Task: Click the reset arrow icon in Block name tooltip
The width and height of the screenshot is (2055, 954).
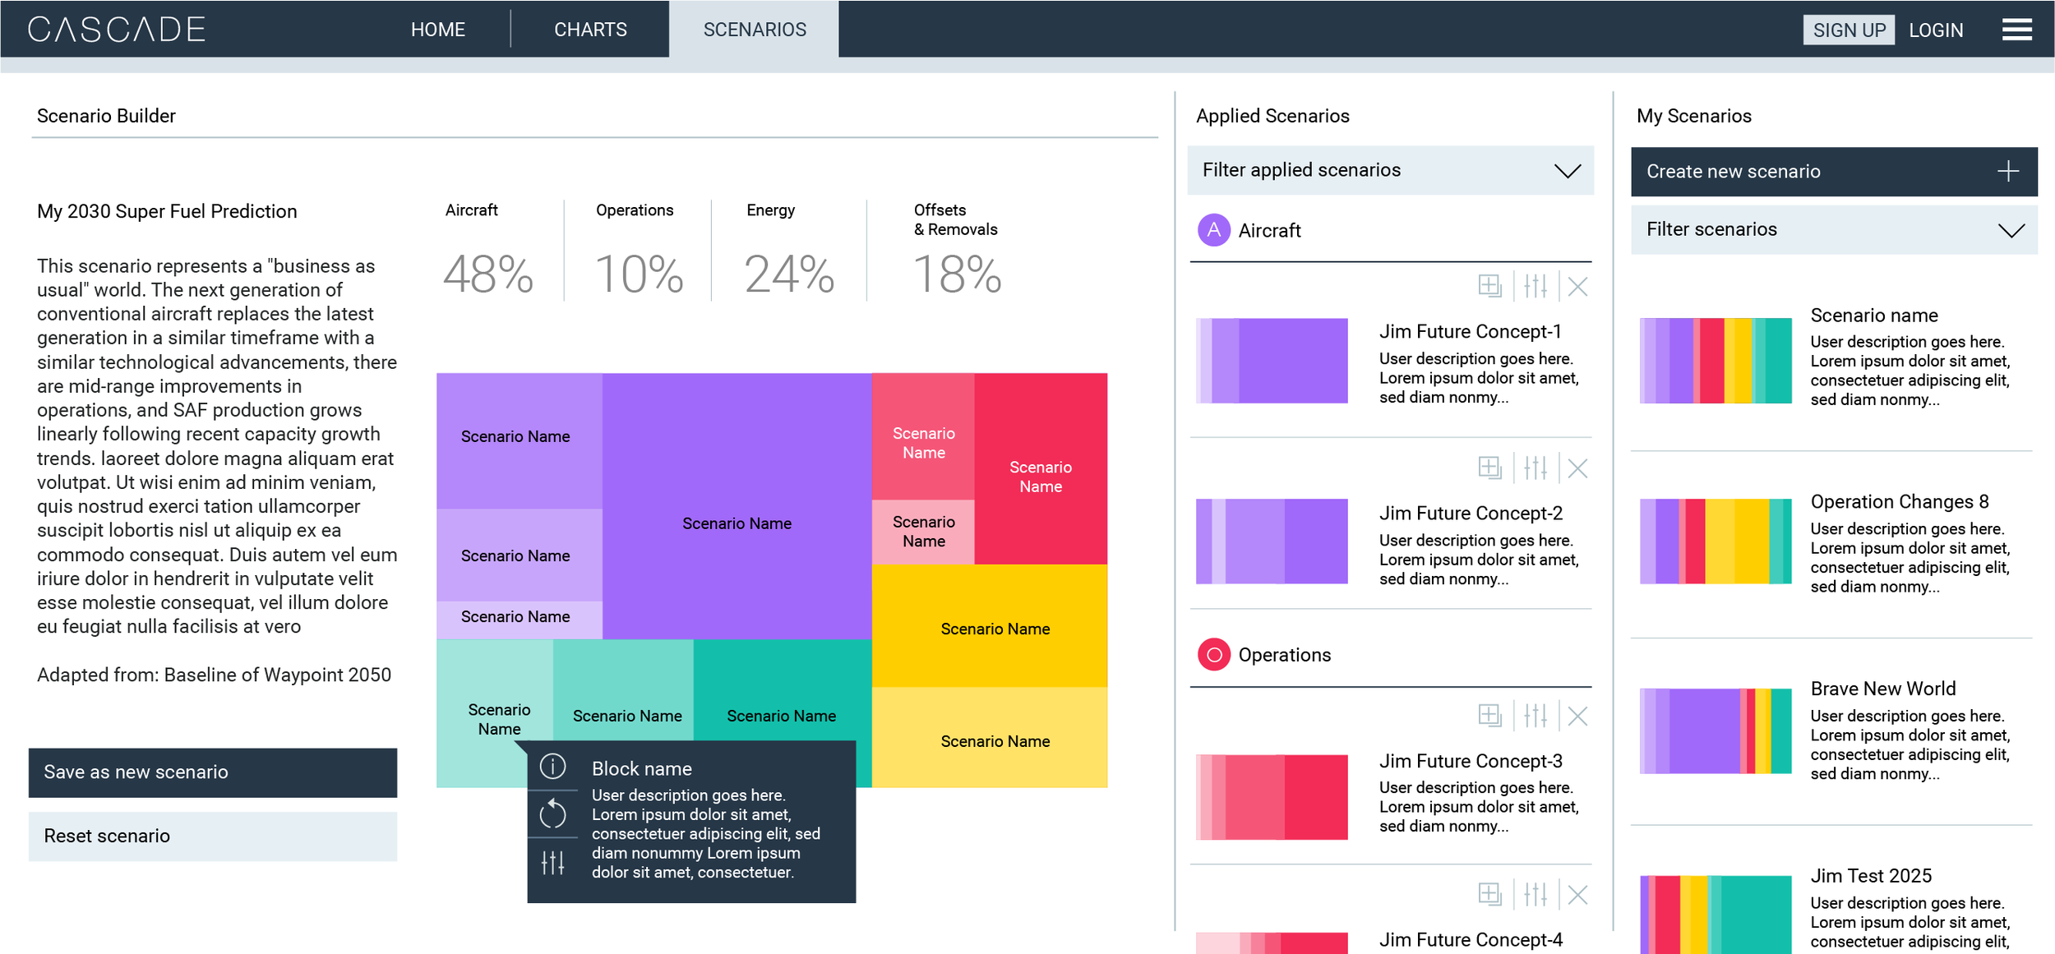Action: point(552,813)
